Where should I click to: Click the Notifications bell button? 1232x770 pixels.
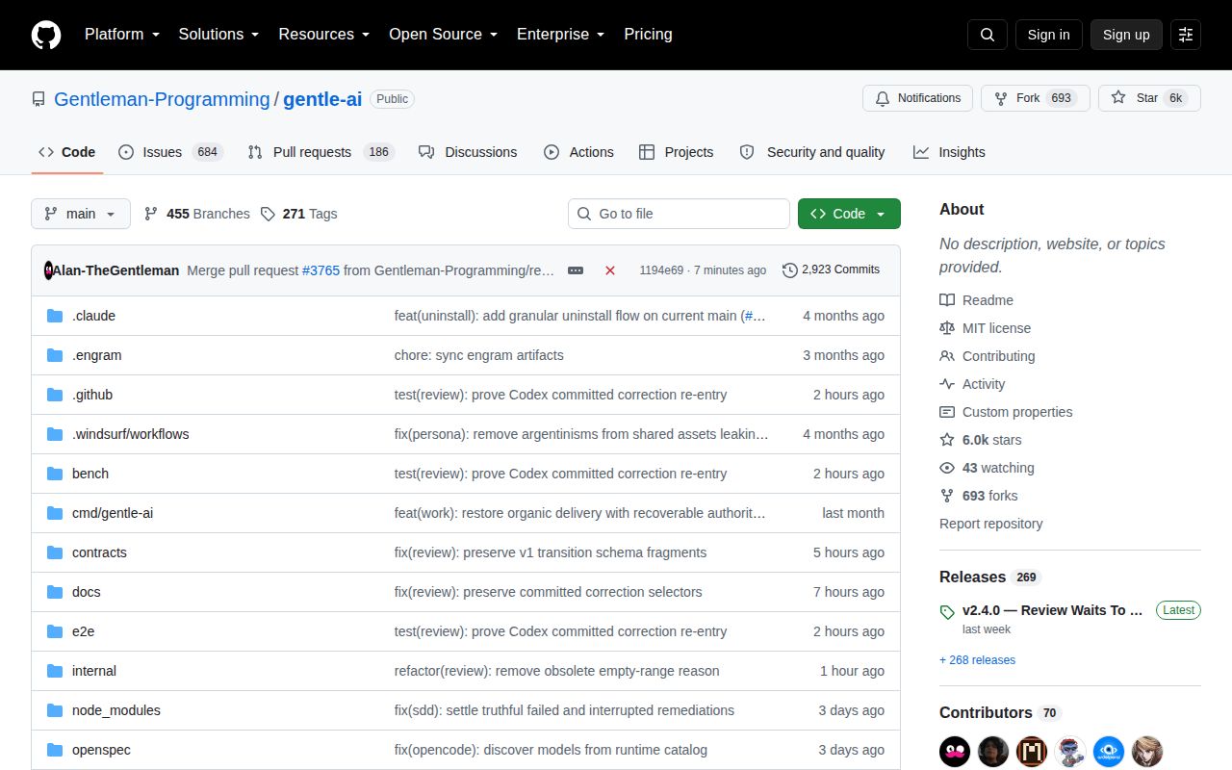918,98
